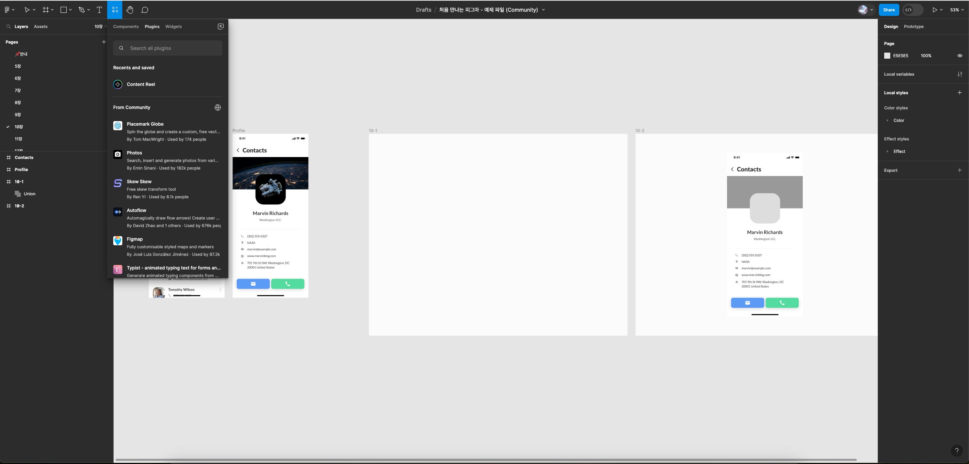Open Local variables settings icon

tap(960, 74)
